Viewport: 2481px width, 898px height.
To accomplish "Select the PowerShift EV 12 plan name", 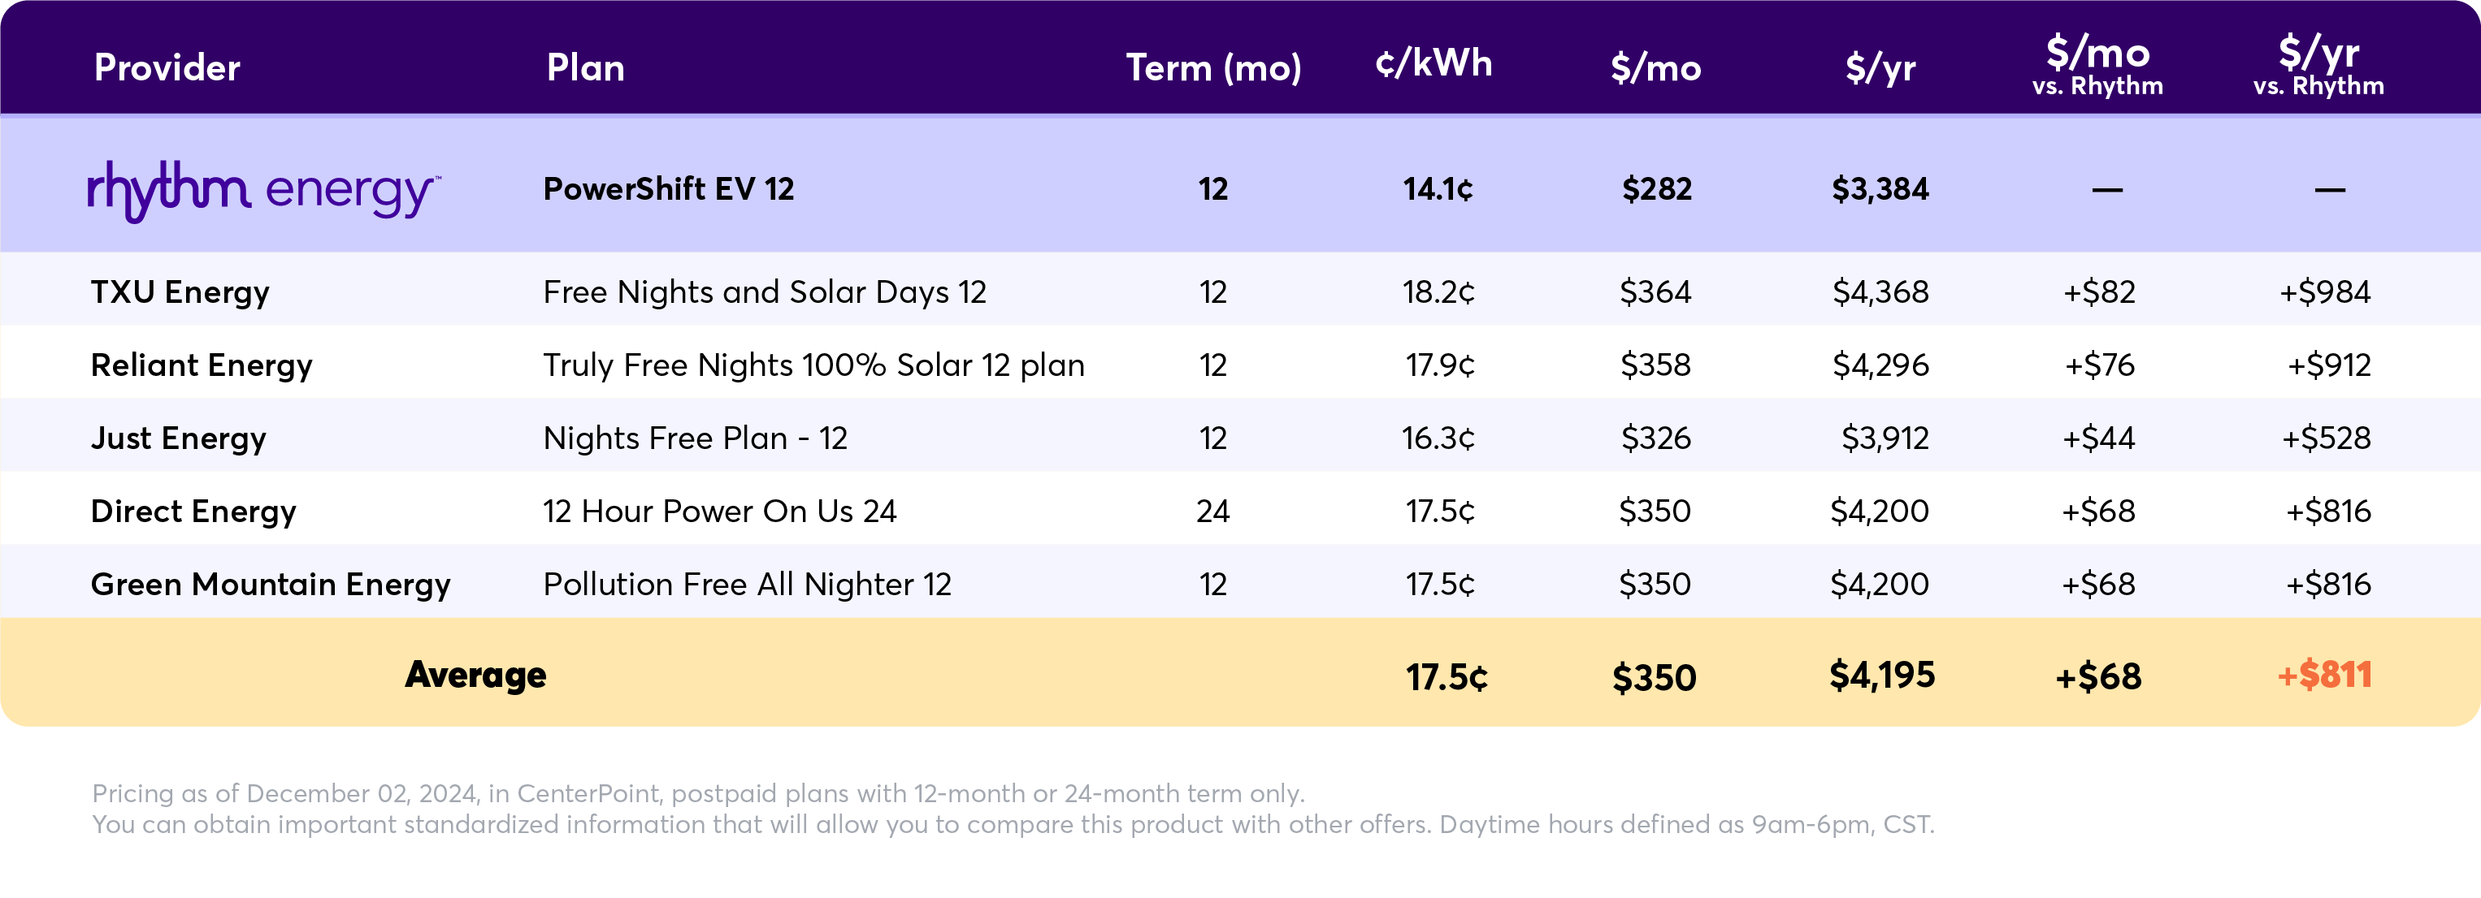I will 669,190.
